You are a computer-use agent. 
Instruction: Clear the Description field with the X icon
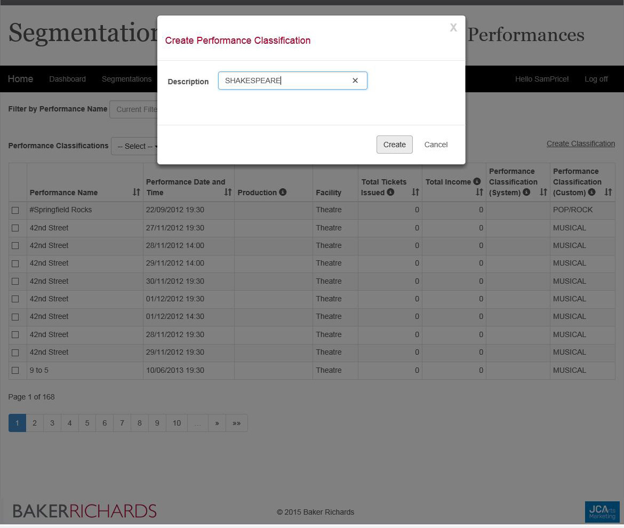[x=355, y=81]
